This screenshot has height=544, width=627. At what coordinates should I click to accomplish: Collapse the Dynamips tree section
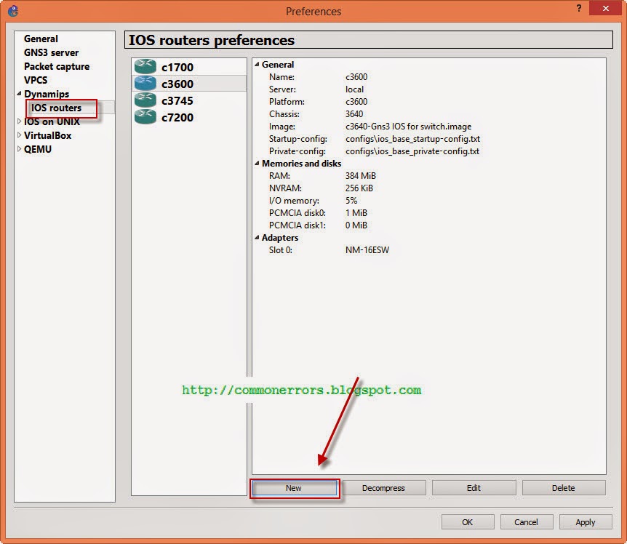19,94
